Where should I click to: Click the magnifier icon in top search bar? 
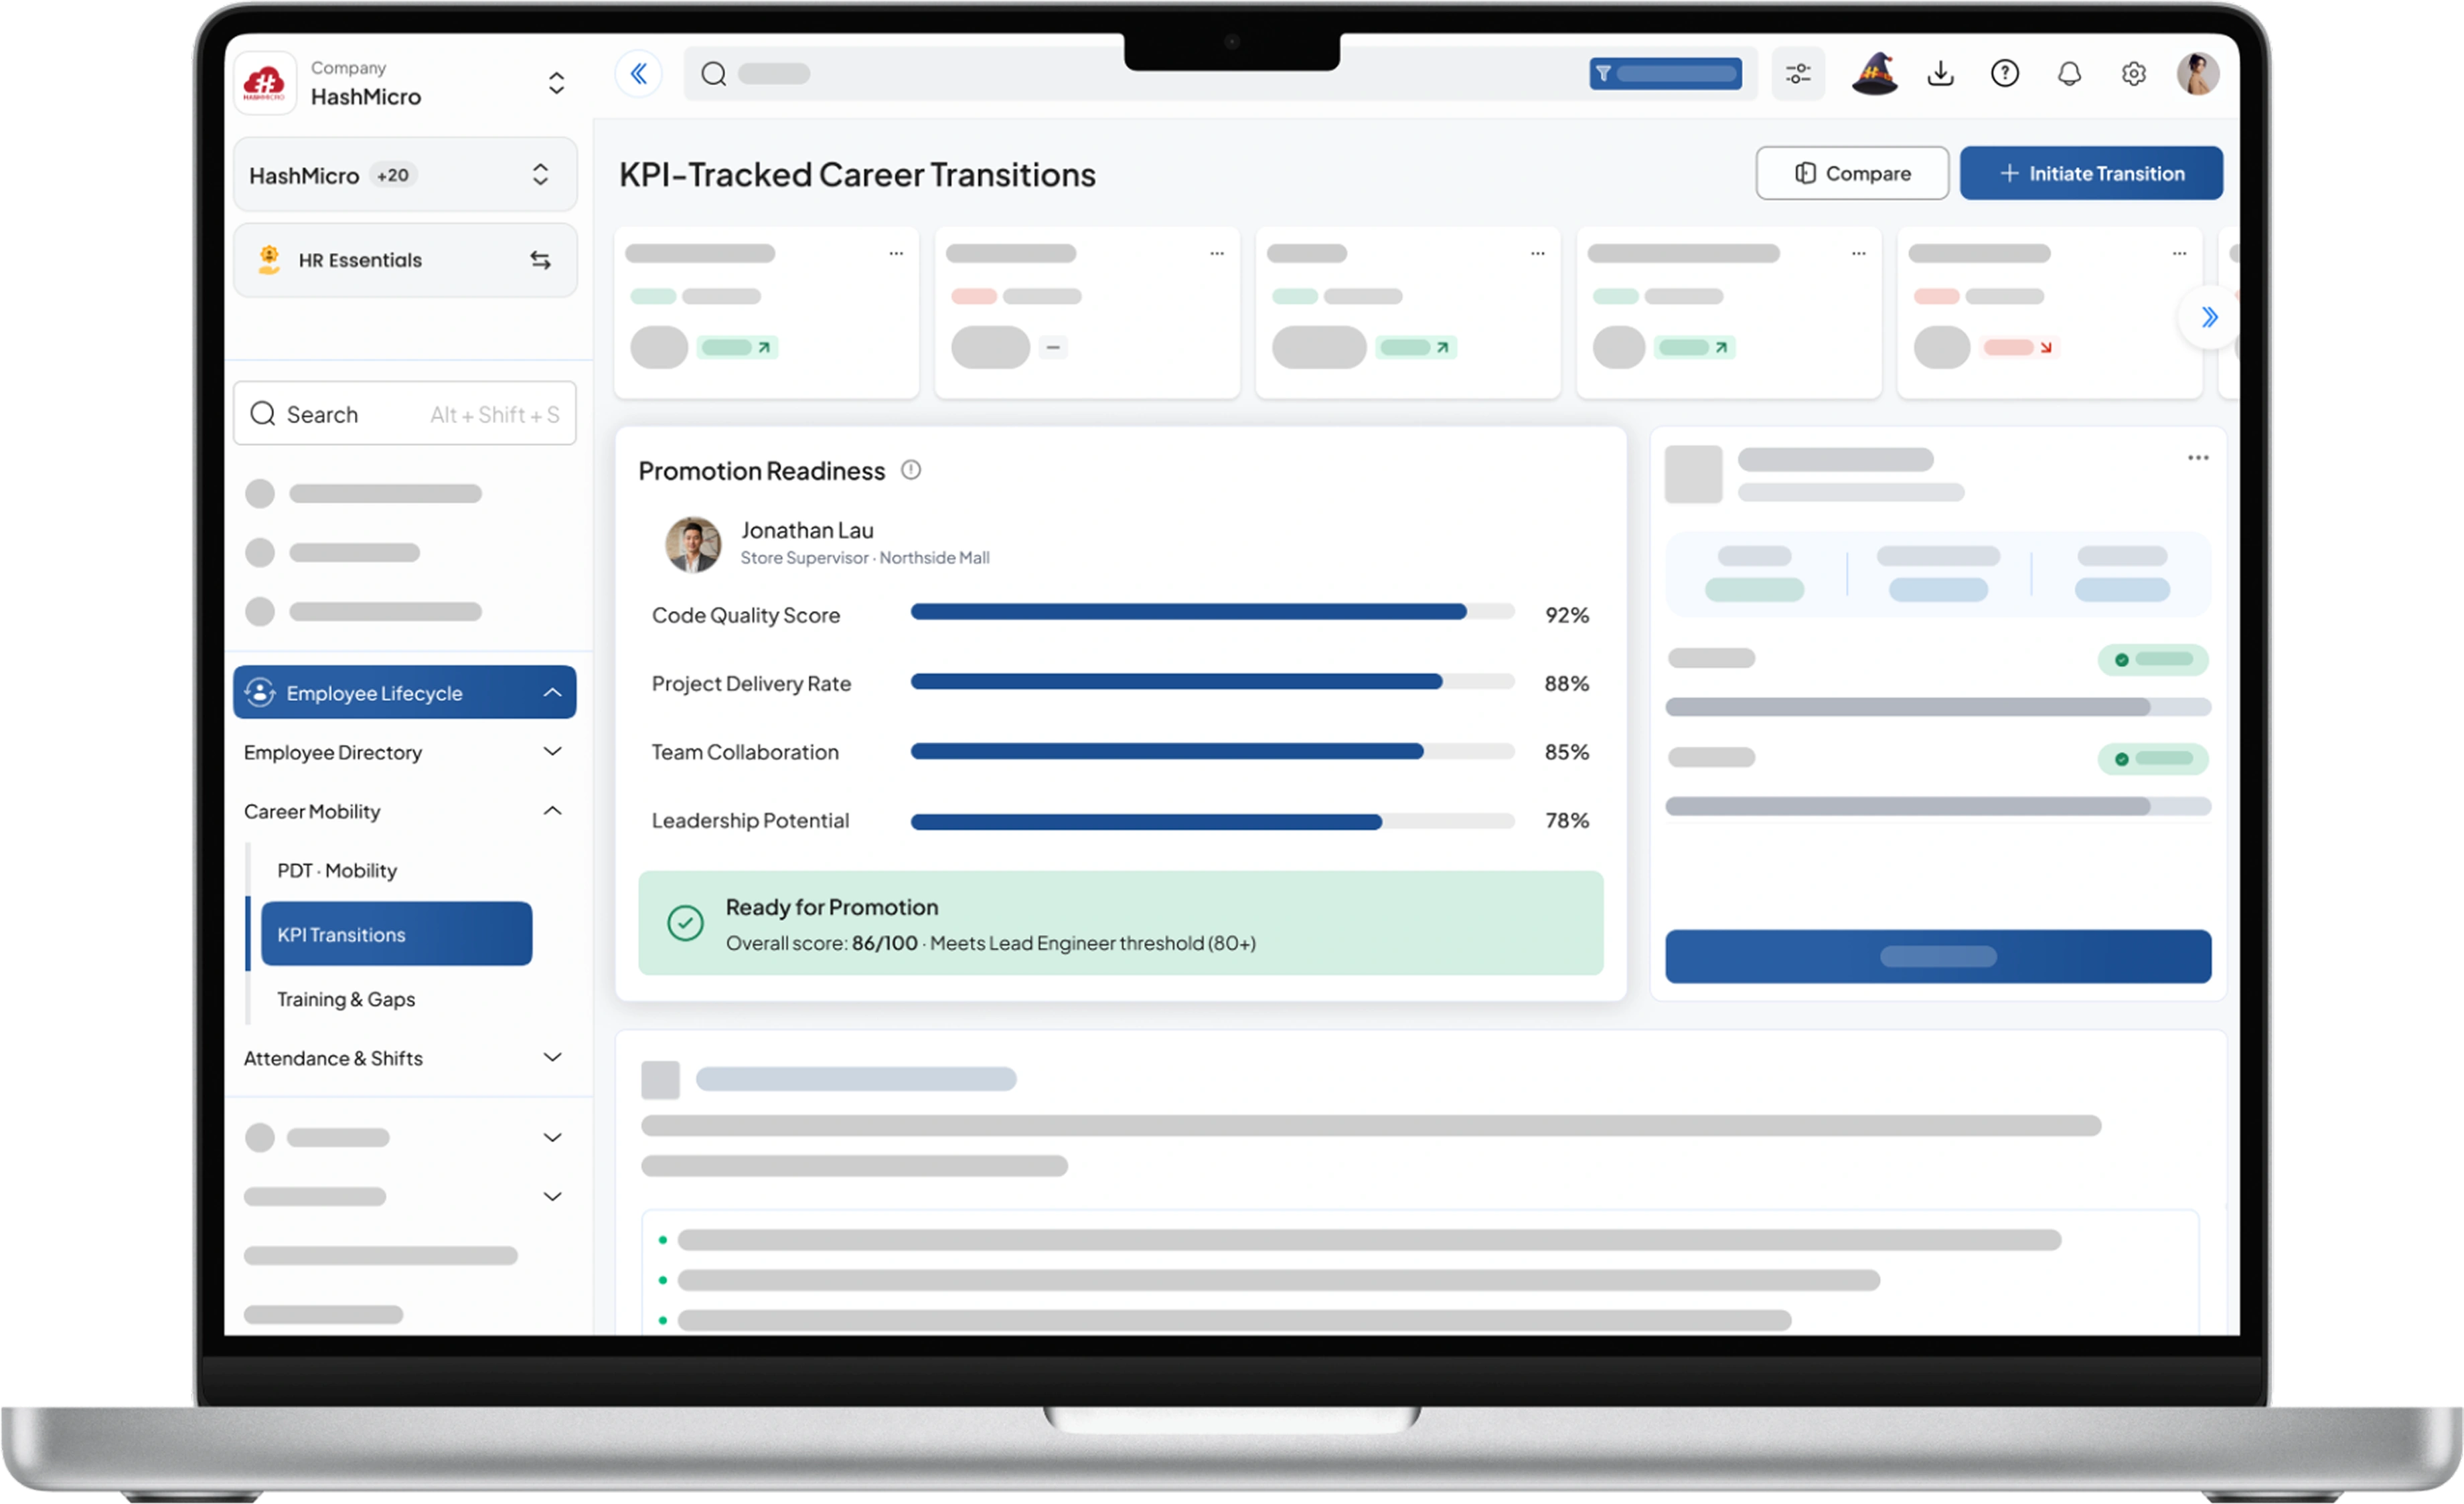pyautogui.click(x=713, y=74)
